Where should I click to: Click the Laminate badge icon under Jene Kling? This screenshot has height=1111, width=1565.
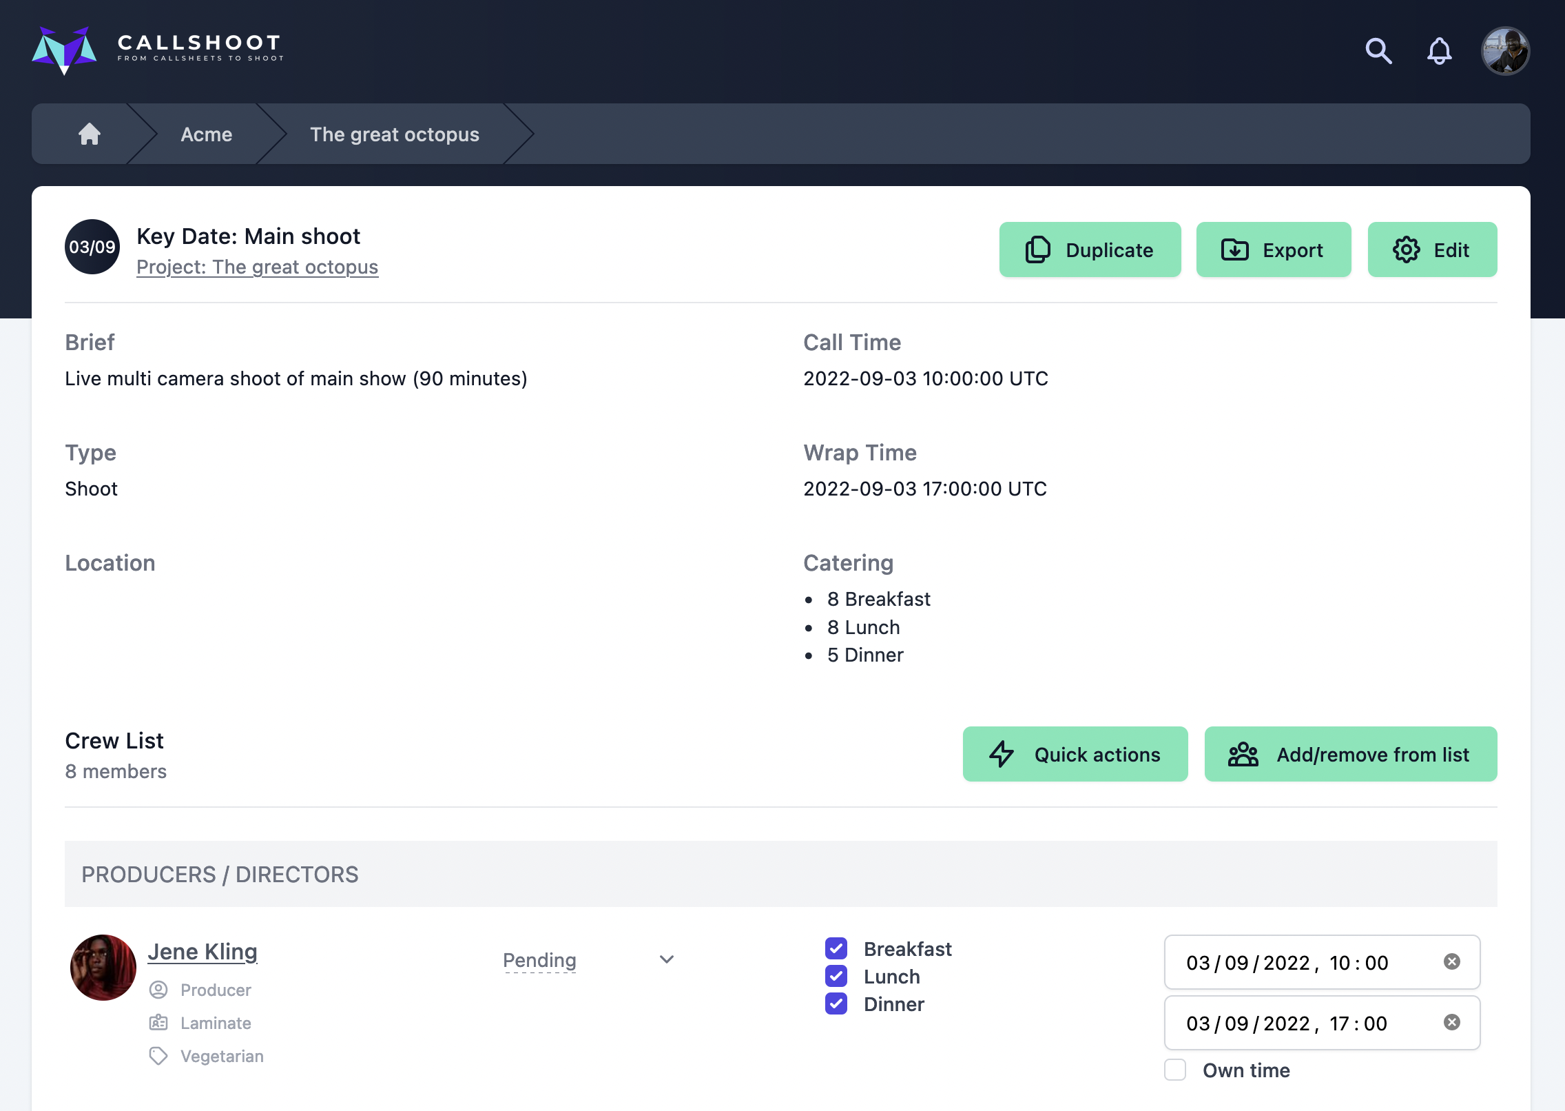point(159,1023)
